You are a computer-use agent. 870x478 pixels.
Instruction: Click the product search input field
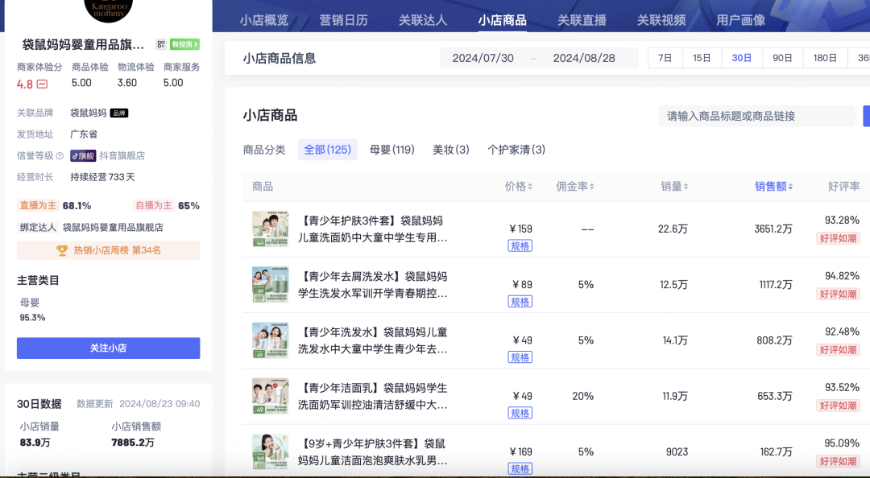pos(756,116)
